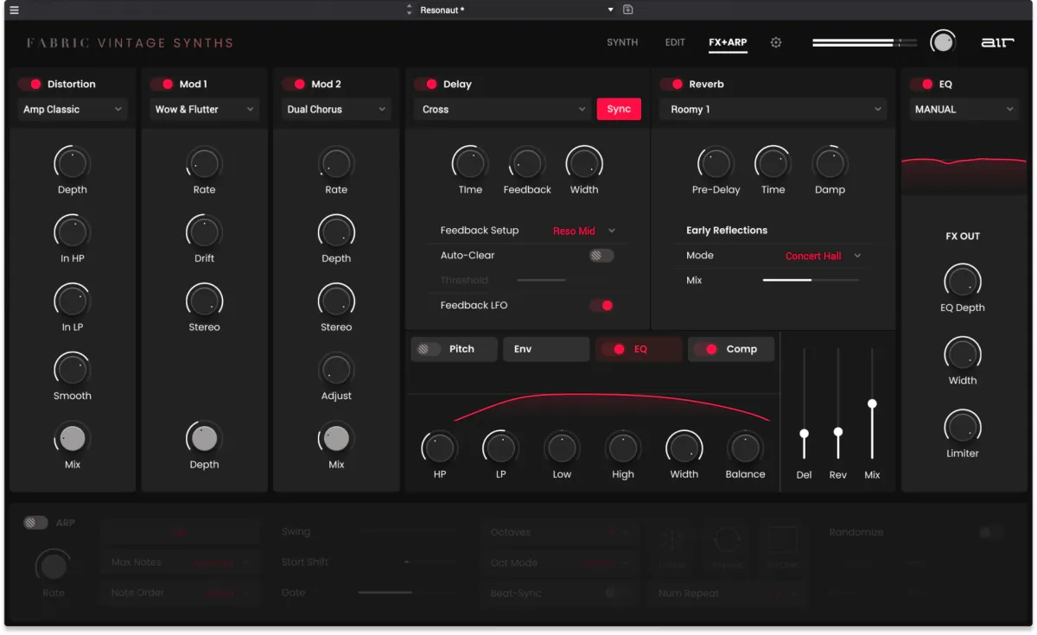
Task: Enable the Auto-Clear switch
Action: tap(601, 256)
